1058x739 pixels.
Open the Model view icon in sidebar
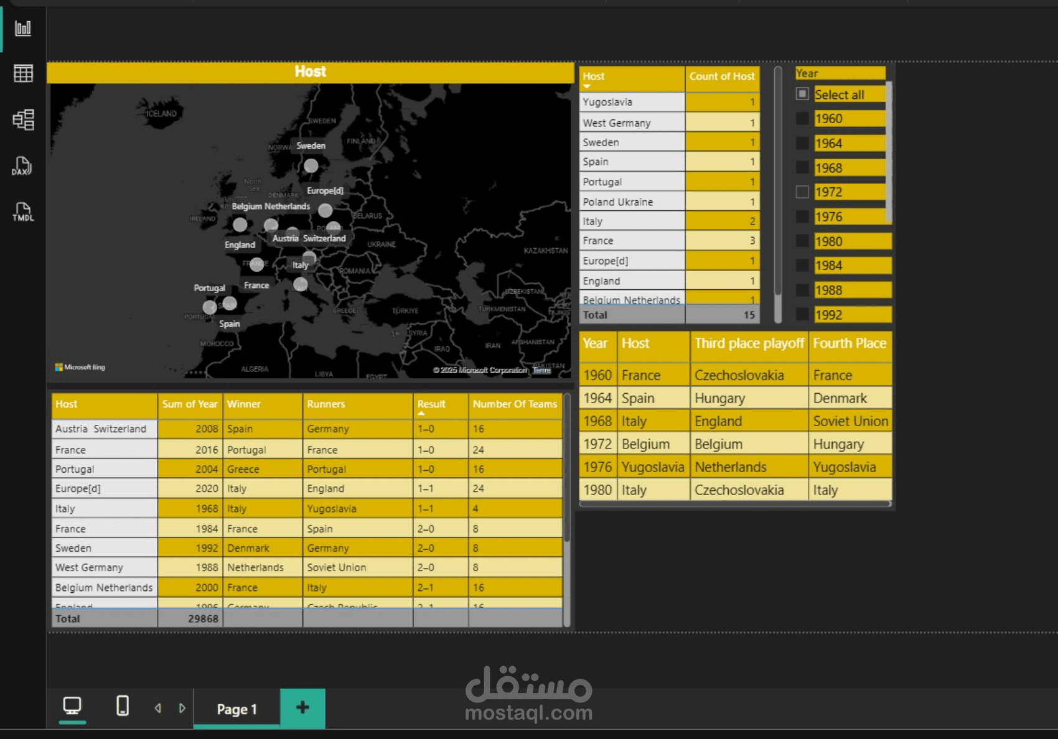coord(23,119)
